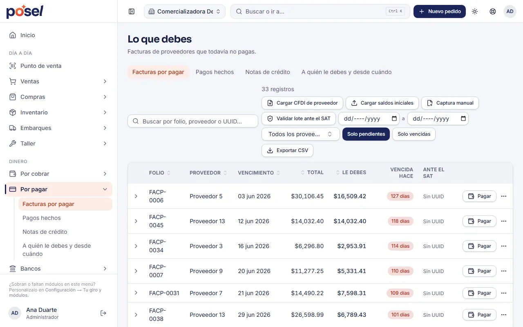
Task: Open the Comercializadora company selector
Action: pyautogui.click(x=185, y=11)
